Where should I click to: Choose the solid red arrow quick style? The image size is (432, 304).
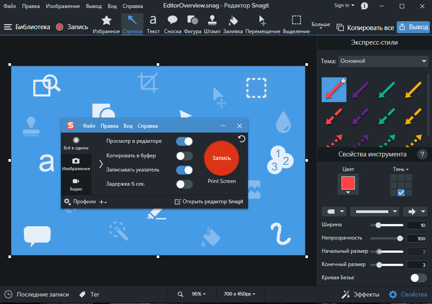(x=334, y=90)
